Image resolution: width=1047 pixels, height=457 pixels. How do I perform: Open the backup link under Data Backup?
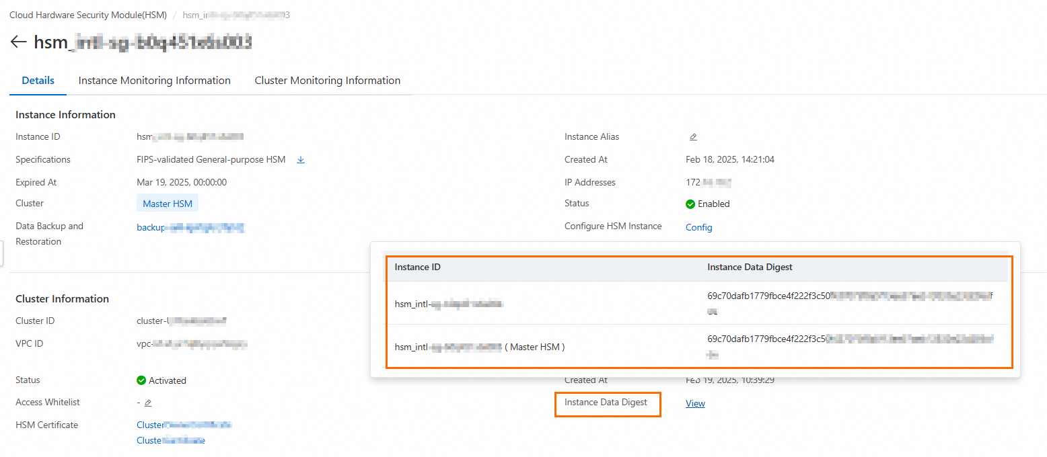(190, 228)
